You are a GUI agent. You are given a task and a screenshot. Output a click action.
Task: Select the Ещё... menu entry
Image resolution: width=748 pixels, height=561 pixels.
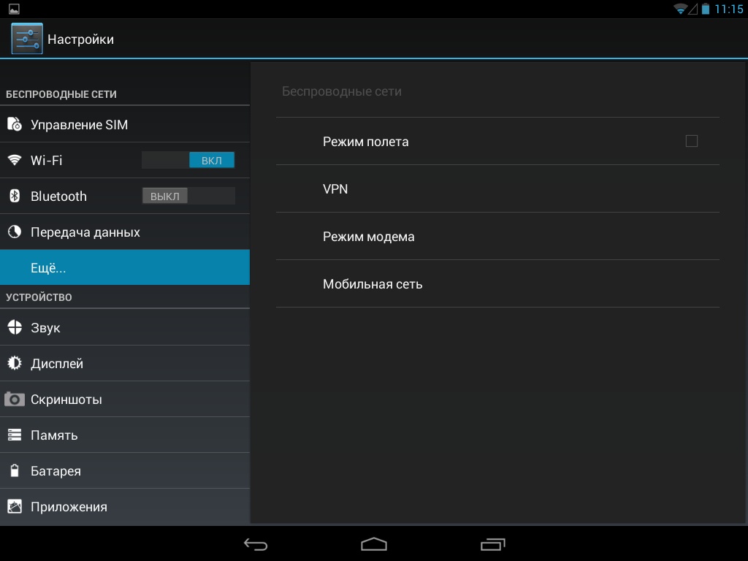(x=124, y=268)
